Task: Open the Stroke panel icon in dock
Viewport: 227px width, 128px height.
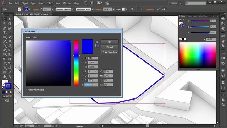Action: [x=223, y=53]
